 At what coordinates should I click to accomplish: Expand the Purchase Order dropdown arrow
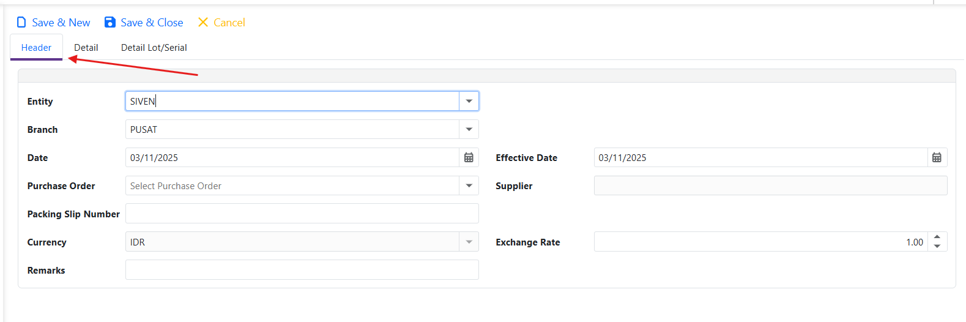point(469,185)
